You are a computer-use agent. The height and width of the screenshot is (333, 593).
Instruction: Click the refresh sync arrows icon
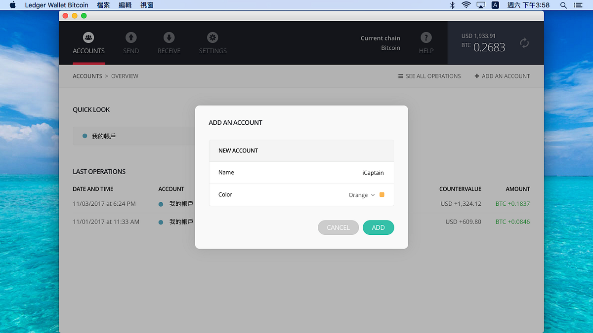click(524, 43)
